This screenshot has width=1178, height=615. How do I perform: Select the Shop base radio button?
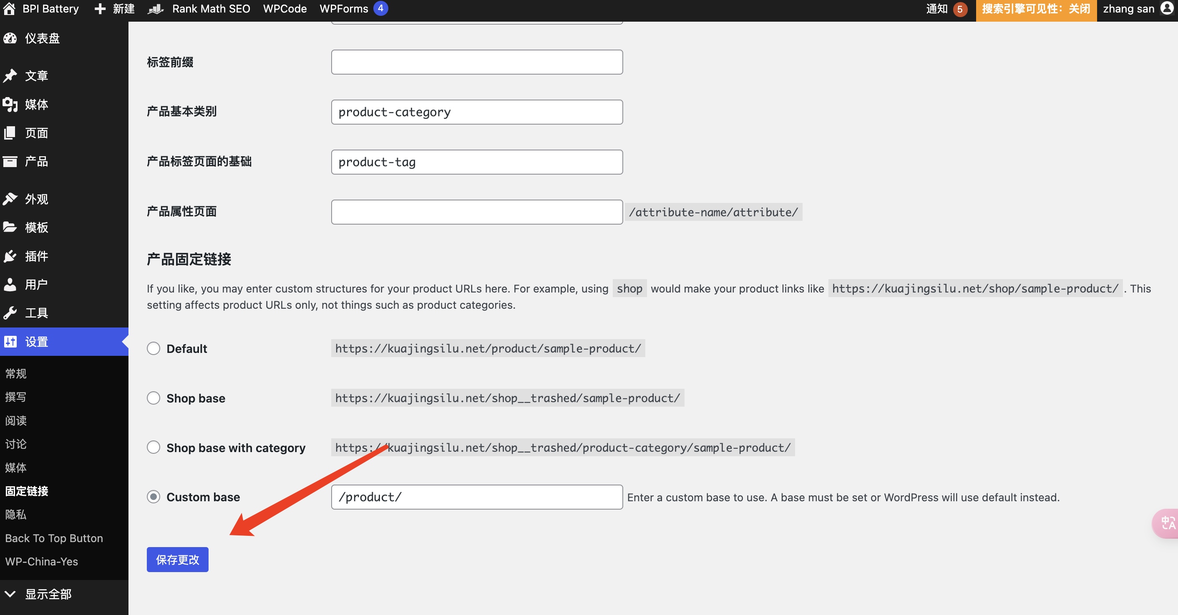coord(154,398)
